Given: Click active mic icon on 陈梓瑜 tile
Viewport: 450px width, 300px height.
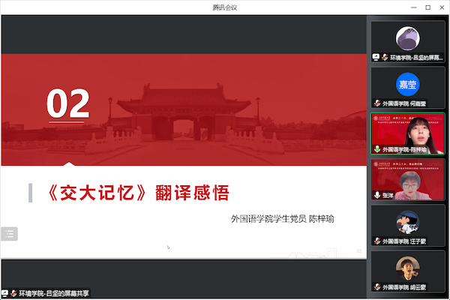Looking at the screenshot, I should (376, 149).
